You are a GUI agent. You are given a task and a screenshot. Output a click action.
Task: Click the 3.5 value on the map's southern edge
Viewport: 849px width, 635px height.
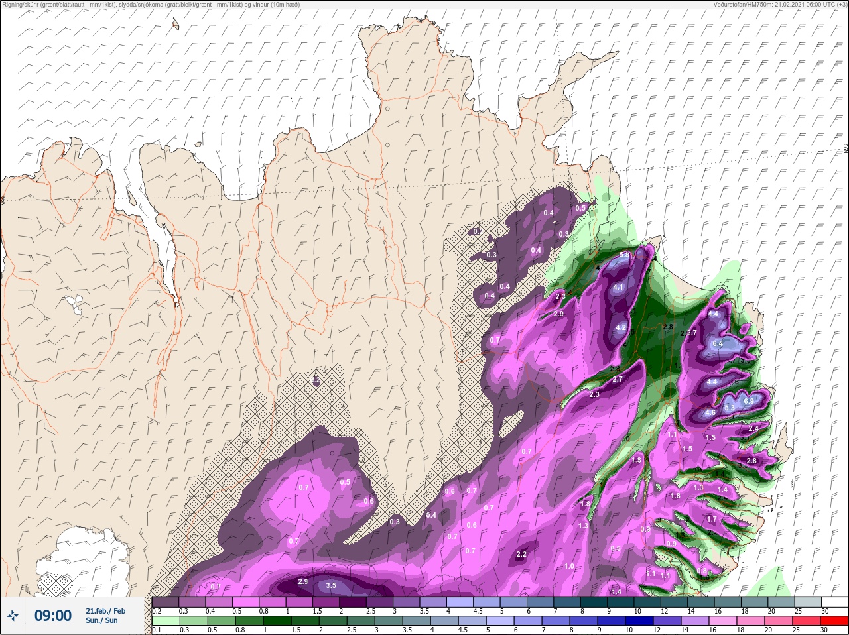[331, 585]
